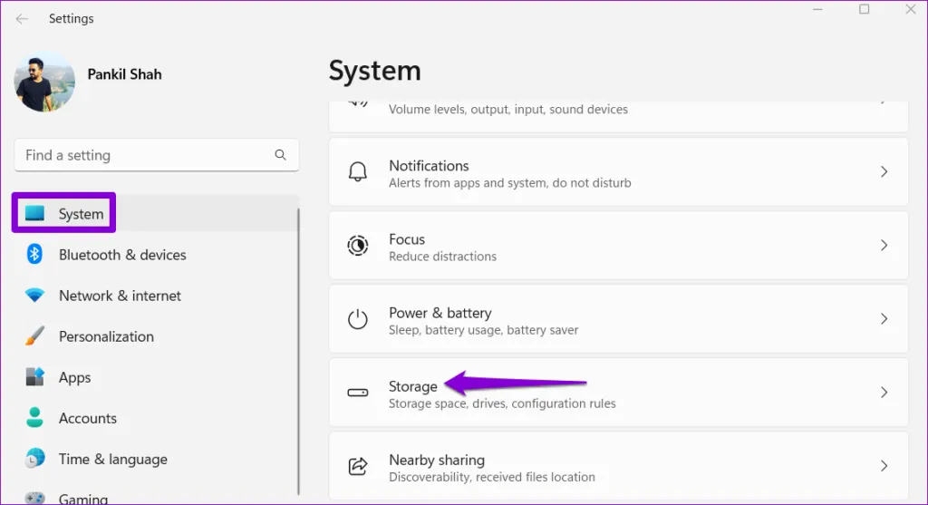Click the Nearby sharing icon

358,466
